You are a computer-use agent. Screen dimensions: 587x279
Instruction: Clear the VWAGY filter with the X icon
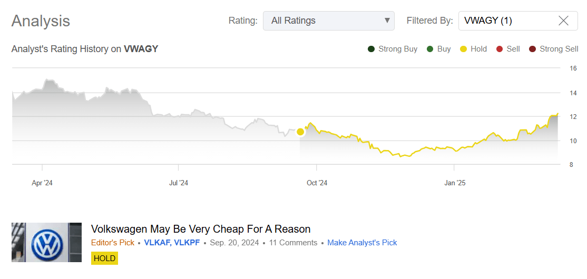pyautogui.click(x=563, y=21)
